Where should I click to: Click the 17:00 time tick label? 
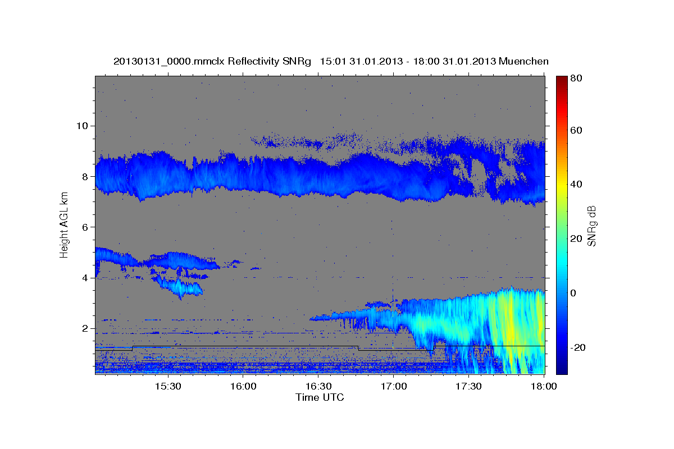(394, 387)
